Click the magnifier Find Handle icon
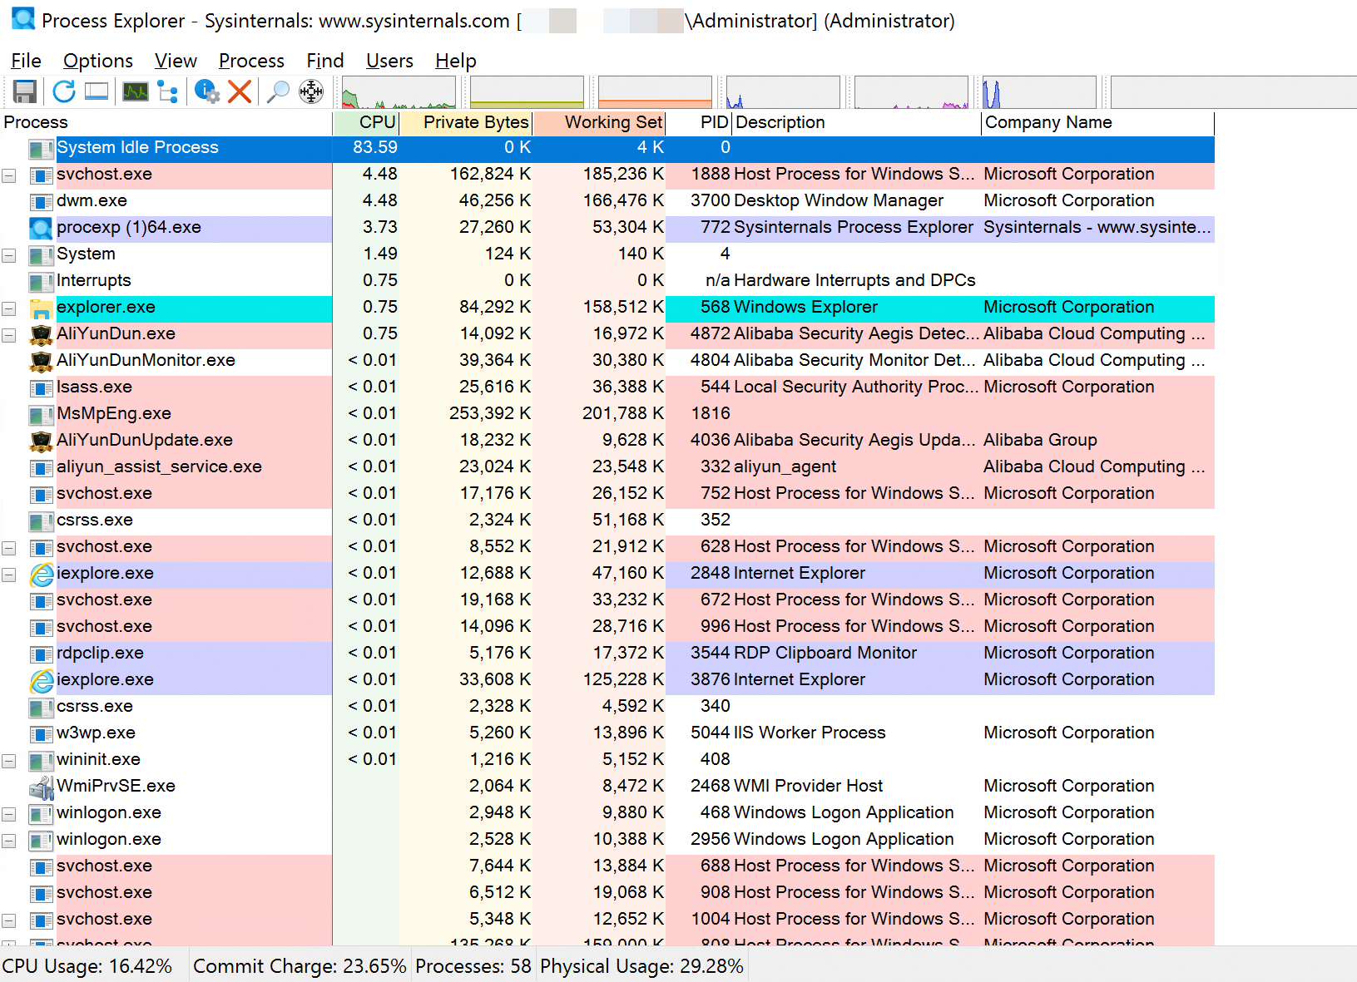 [x=277, y=91]
